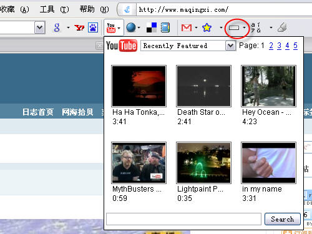Screen dimensions: 312x234
Task: Open the toolbar search box dropdown
Action: pyautogui.click(x=40, y=27)
